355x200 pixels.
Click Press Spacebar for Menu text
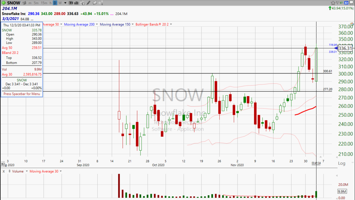[22, 94]
